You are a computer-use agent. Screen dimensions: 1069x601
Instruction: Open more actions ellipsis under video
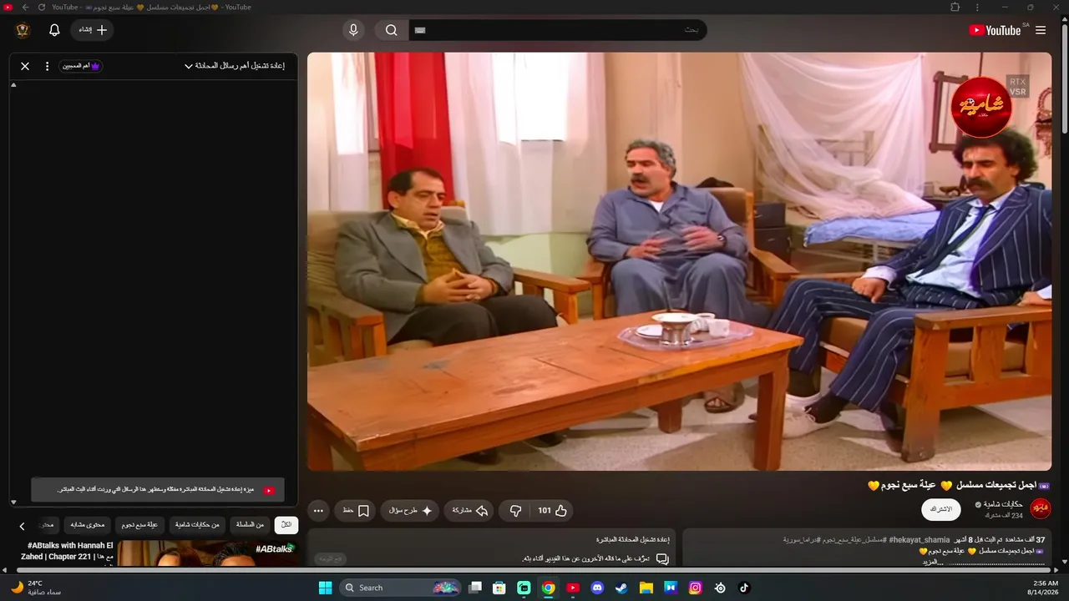(318, 510)
